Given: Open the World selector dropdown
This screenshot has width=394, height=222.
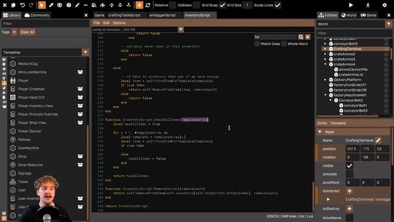Looking at the screenshot, I should (388, 24).
